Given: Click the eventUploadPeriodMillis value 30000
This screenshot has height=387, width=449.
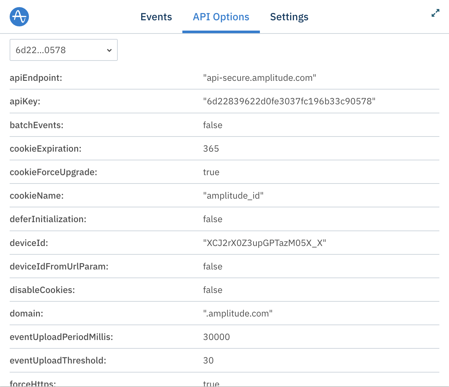Looking at the screenshot, I should [216, 337].
